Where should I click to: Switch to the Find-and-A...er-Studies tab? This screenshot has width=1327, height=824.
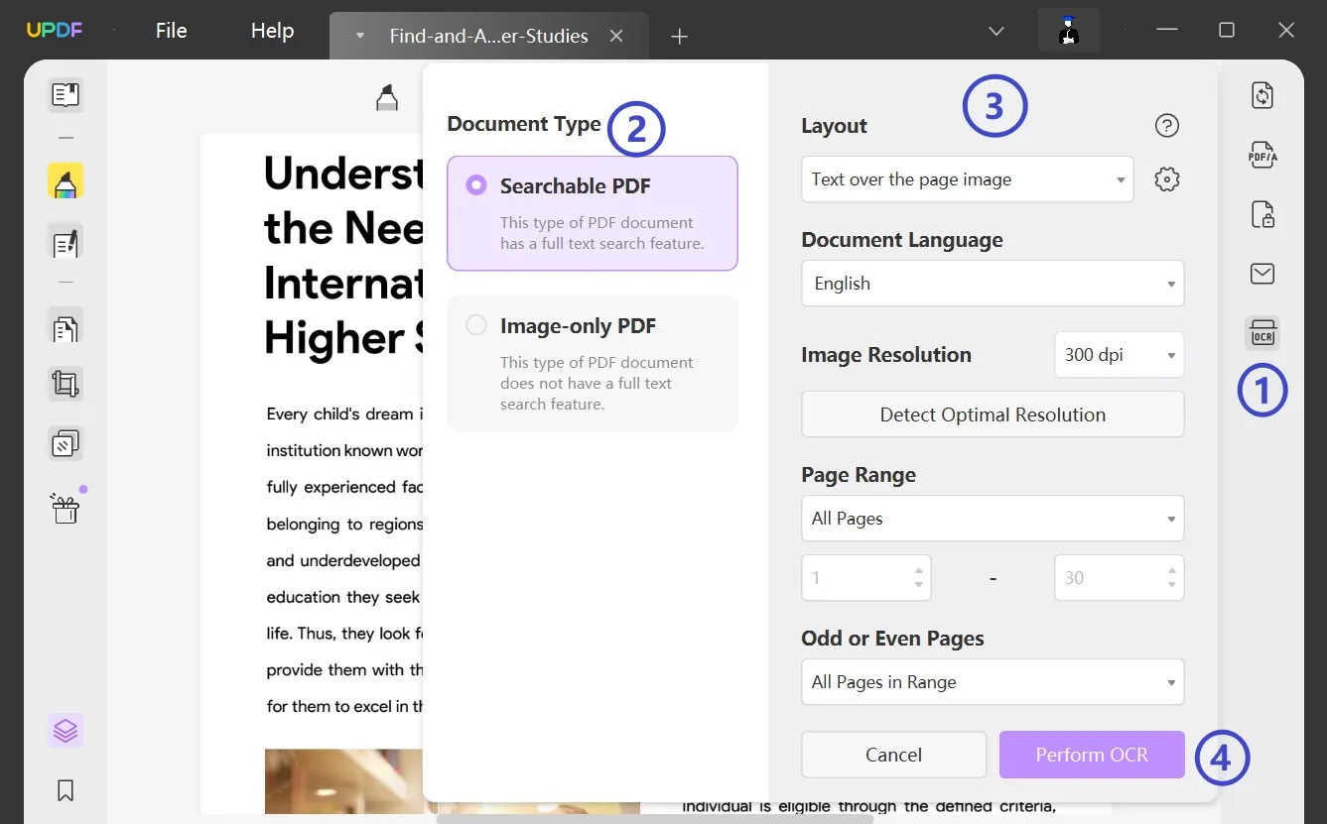(x=487, y=37)
